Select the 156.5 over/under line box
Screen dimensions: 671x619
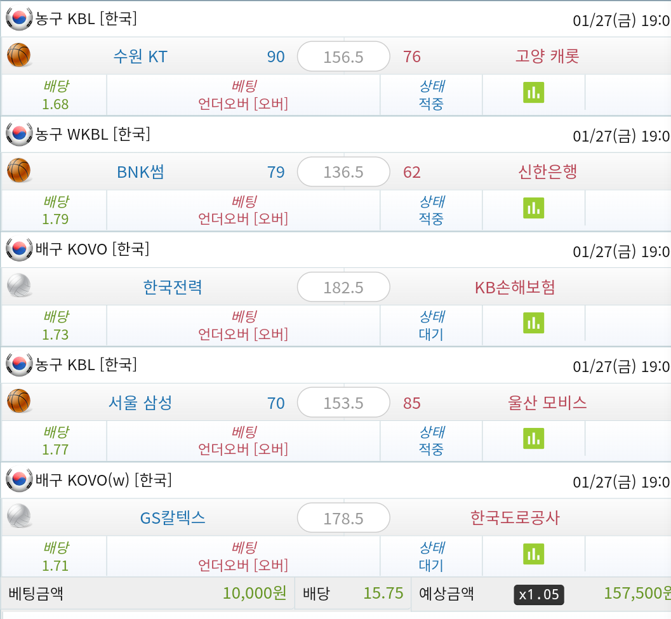[x=343, y=57]
